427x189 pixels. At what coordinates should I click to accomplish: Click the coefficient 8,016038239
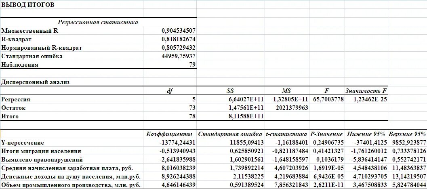point(179,168)
